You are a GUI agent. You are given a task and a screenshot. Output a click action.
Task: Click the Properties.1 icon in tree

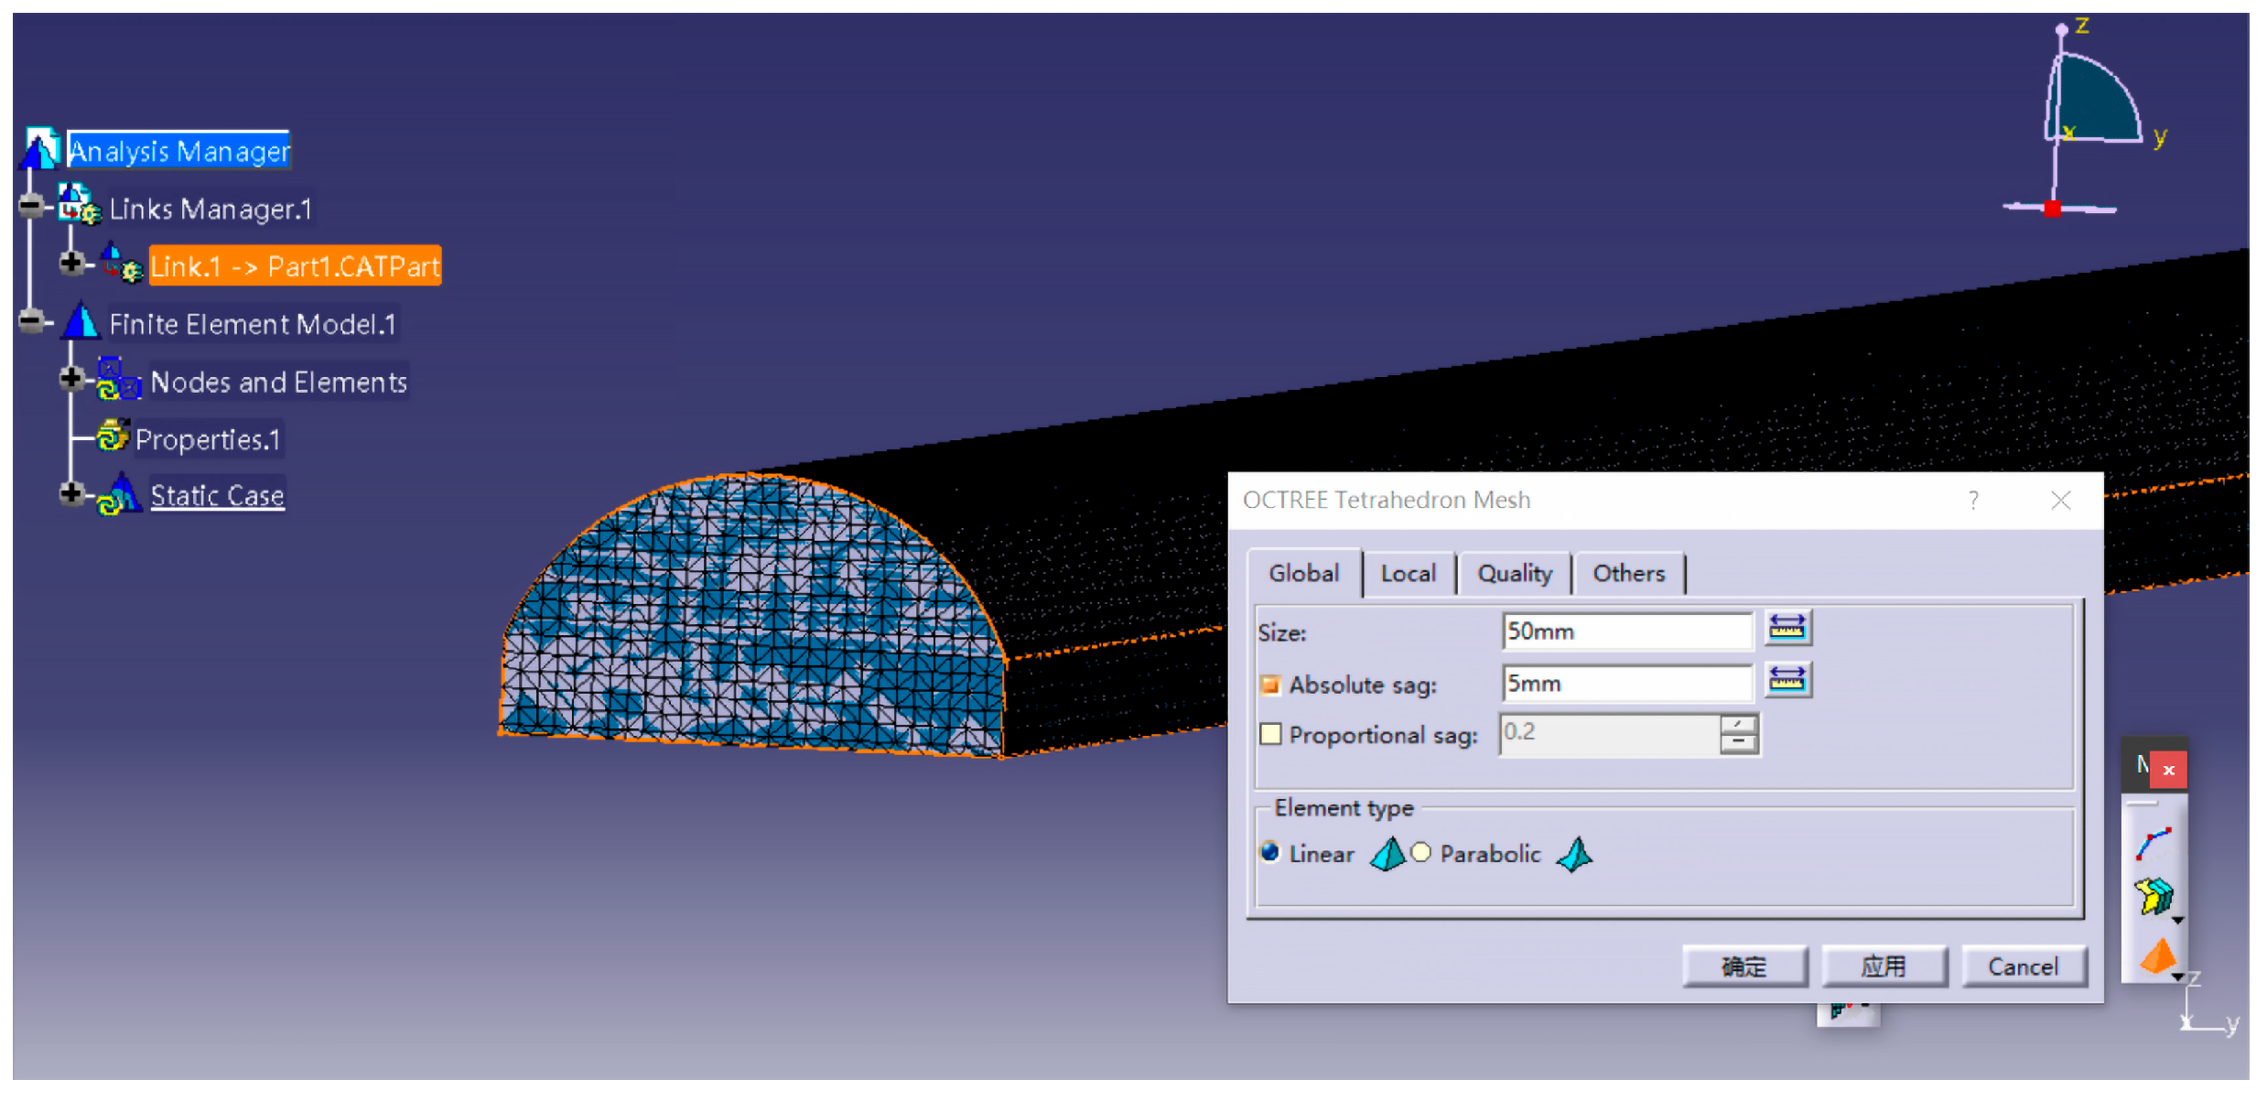pos(113,438)
